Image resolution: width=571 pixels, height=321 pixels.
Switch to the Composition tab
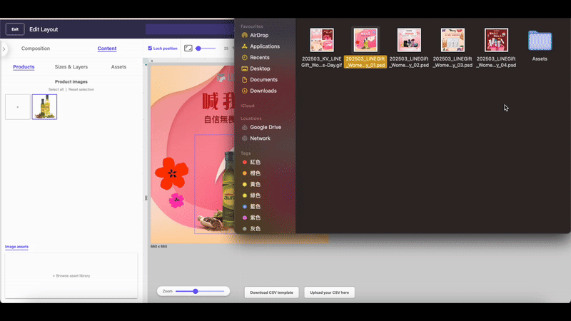(35, 49)
